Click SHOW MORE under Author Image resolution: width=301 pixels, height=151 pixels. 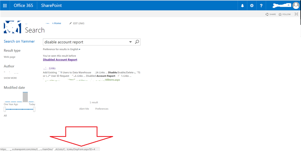point(10,78)
